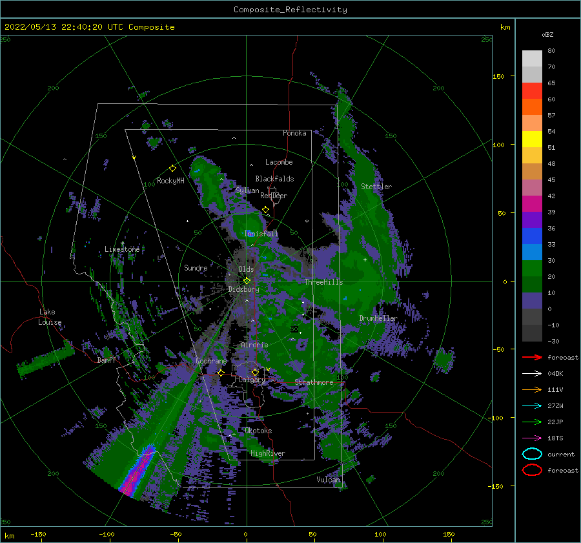Click the ThreeHills city label
The height and width of the screenshot is (543, 581).
[x=324, y=282]
